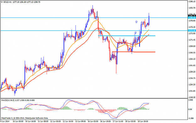This screenshot has width=196, height=123.
Task: Click the 16 Jun 03:00 time label
Action: click(x=93, y=121)
